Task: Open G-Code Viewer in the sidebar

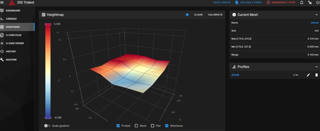Action: [x=17, y=43]
